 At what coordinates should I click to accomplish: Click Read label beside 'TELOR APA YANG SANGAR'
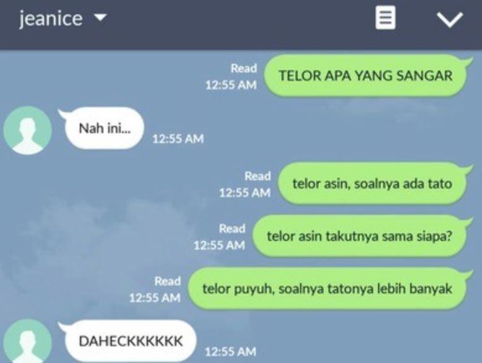(244, 68)
